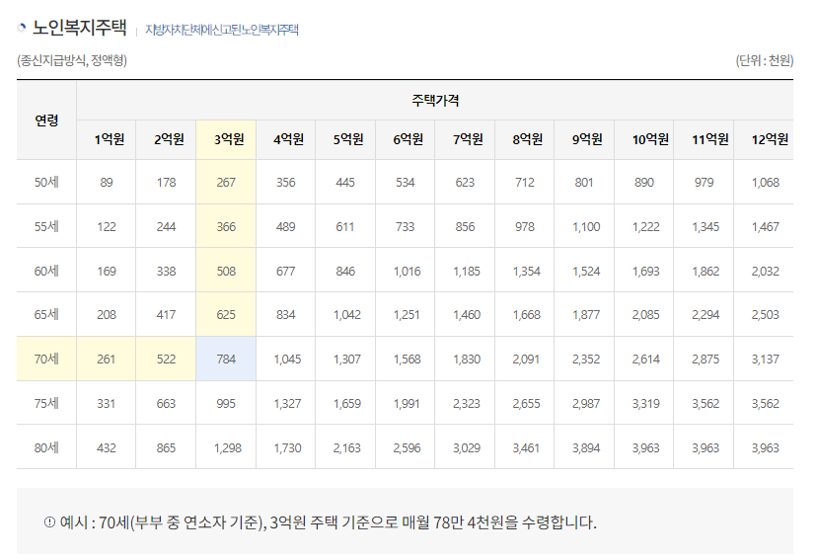Click 3,963 in 80세 row under 12억원

click(x=766, y=447)
